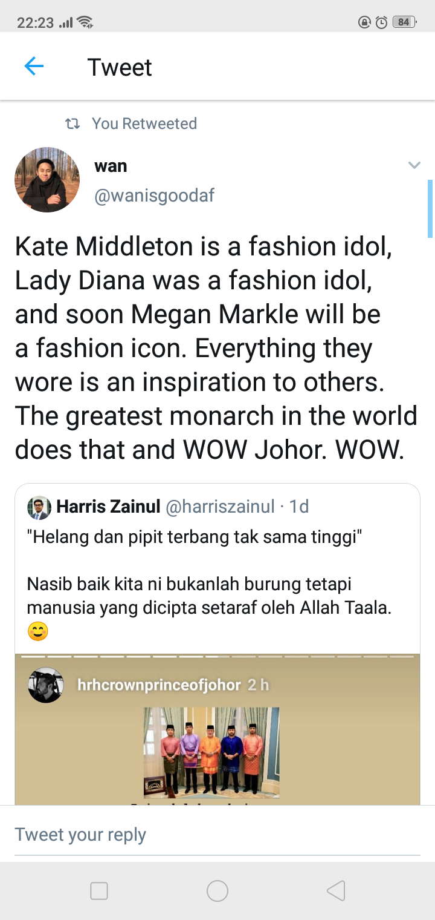Open the @harriszainul handle

(x=220, y=507)
